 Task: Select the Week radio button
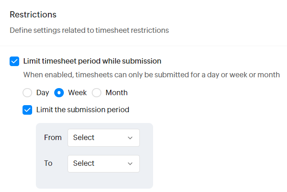59,93
